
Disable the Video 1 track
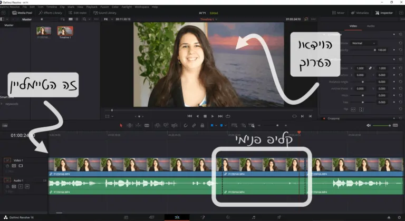coord(21,166)
